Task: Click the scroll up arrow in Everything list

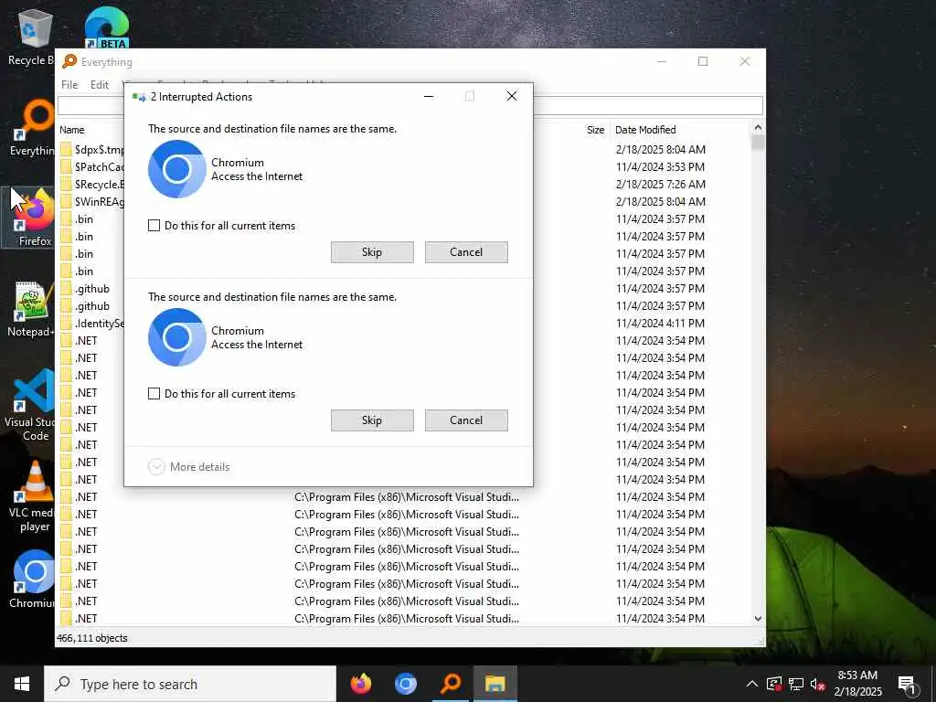Action: tap(758, 128)
